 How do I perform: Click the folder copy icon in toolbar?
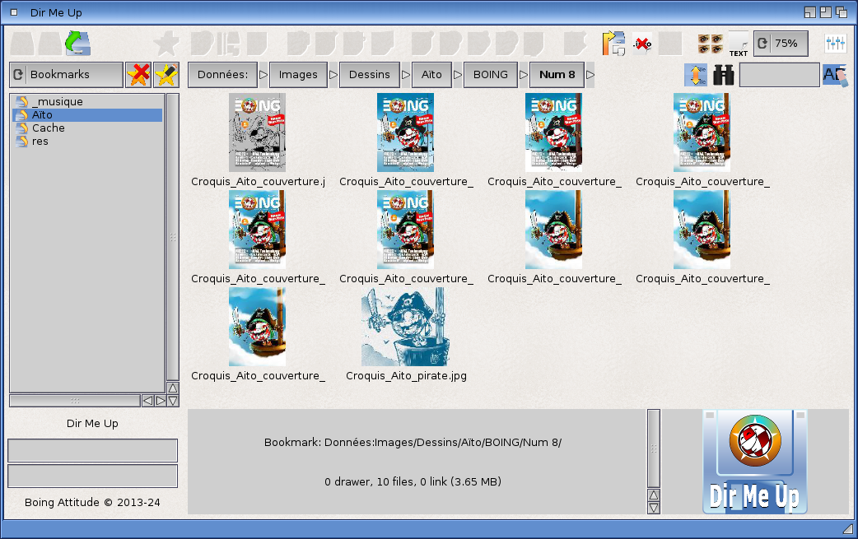pos(613,44)
